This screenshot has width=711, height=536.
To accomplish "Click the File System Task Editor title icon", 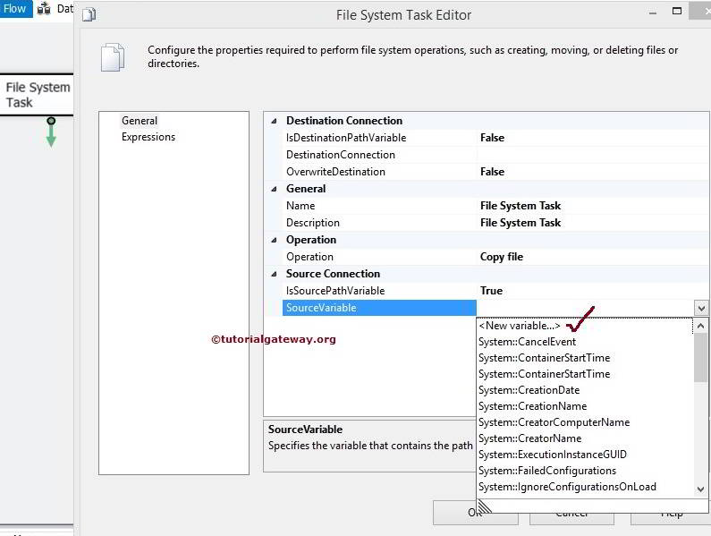I will click(89, 15).
